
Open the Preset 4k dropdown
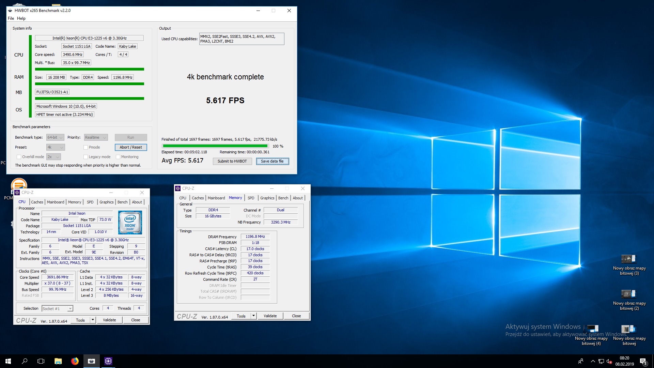tap(56, 147)
